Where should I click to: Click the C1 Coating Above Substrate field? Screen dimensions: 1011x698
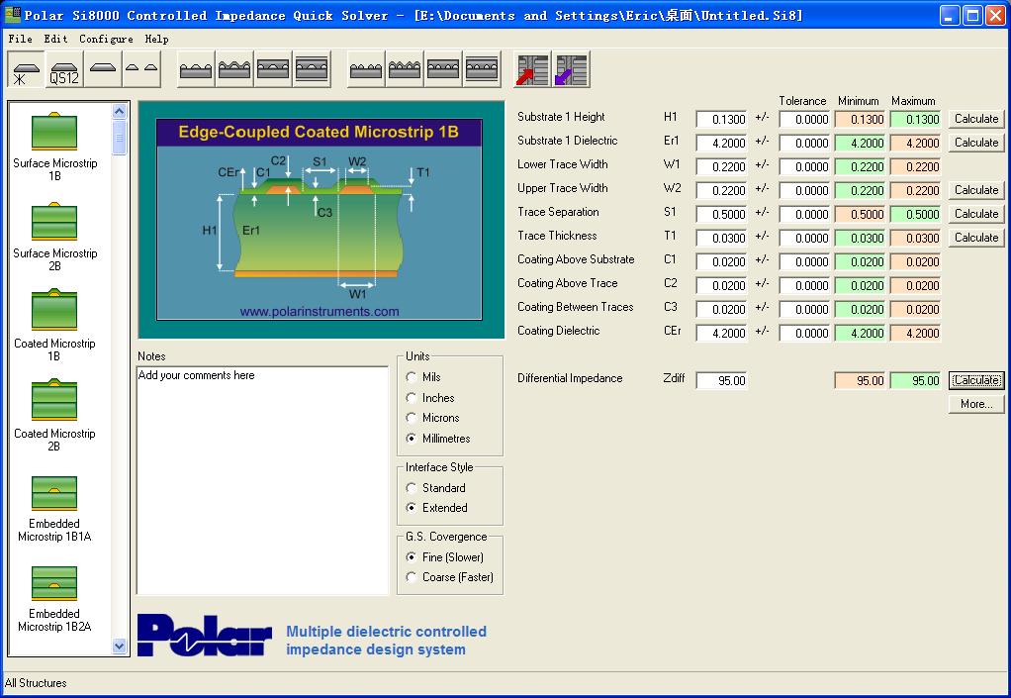click(721, 262)
